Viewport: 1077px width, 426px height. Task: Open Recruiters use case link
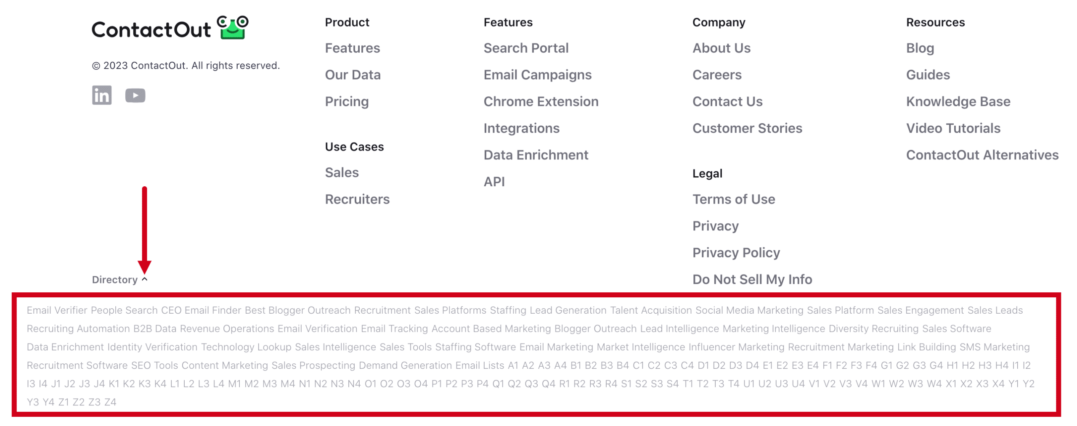(x=357, y=199)
